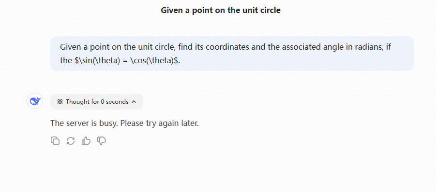Give the response a thumbs down
This screenshot has height=192, width=436.
coord(102,141)
